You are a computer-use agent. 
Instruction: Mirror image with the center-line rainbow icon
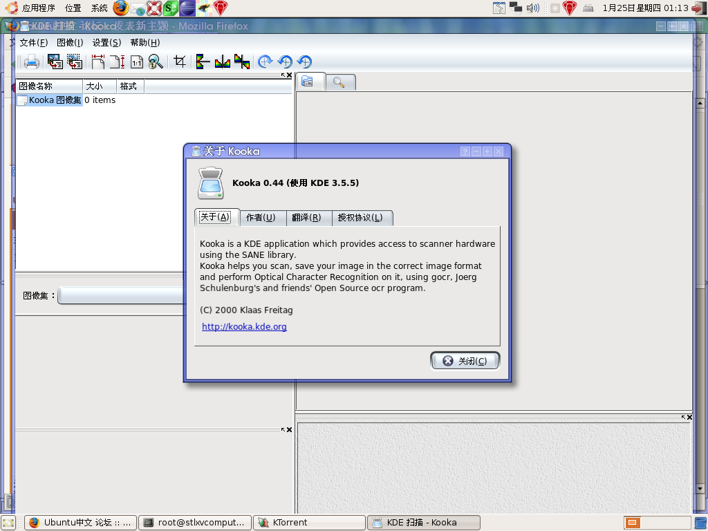pyautogui.click(x=222, y=62)
